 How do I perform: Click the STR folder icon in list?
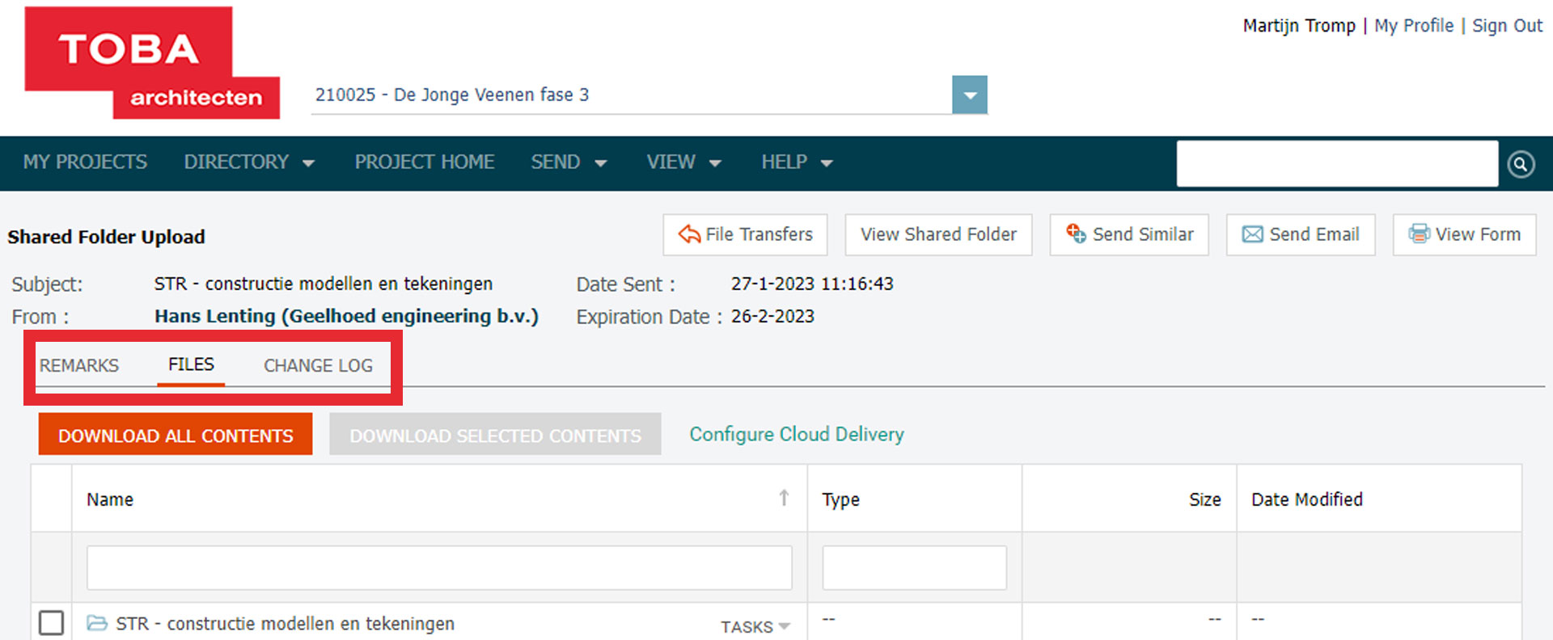coord(97,623)
